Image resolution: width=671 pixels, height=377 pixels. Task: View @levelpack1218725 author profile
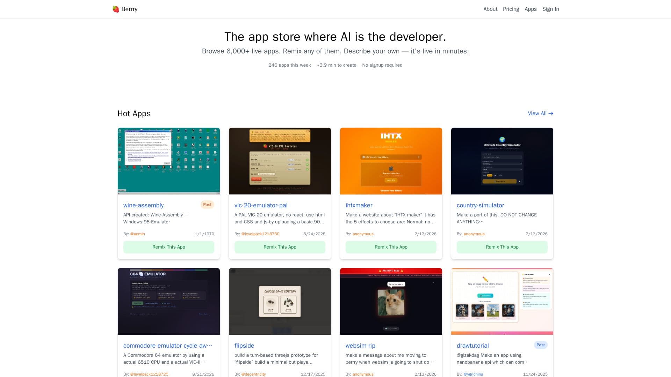149,374
